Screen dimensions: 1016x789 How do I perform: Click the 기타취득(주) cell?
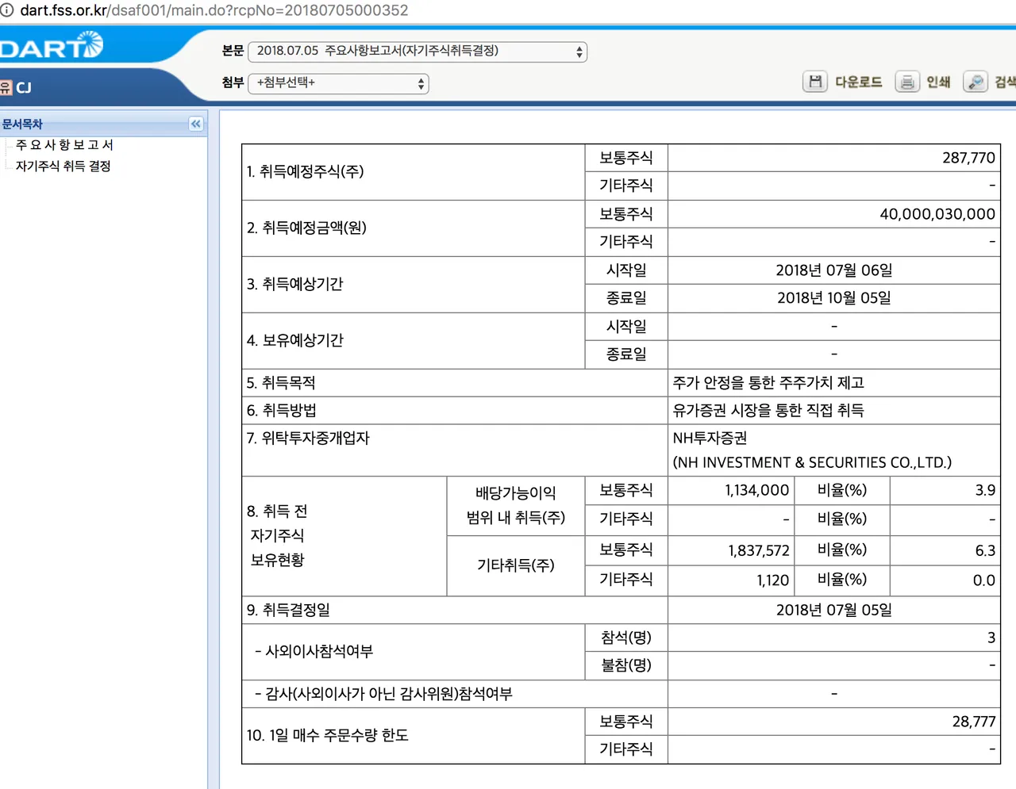[x=516, y=565]
